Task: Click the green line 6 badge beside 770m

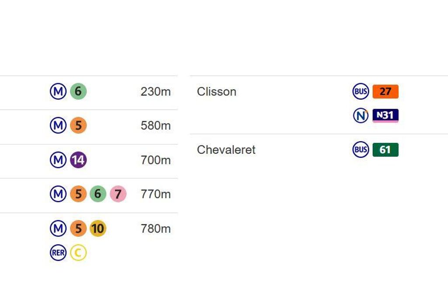Action: tap(98, 194)
